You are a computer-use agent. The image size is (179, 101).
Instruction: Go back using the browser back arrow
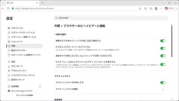click(3, 9)
